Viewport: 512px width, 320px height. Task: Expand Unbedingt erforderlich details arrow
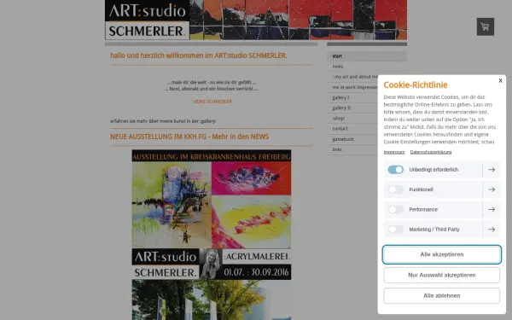pyautogui.click(x=492, y=170)
